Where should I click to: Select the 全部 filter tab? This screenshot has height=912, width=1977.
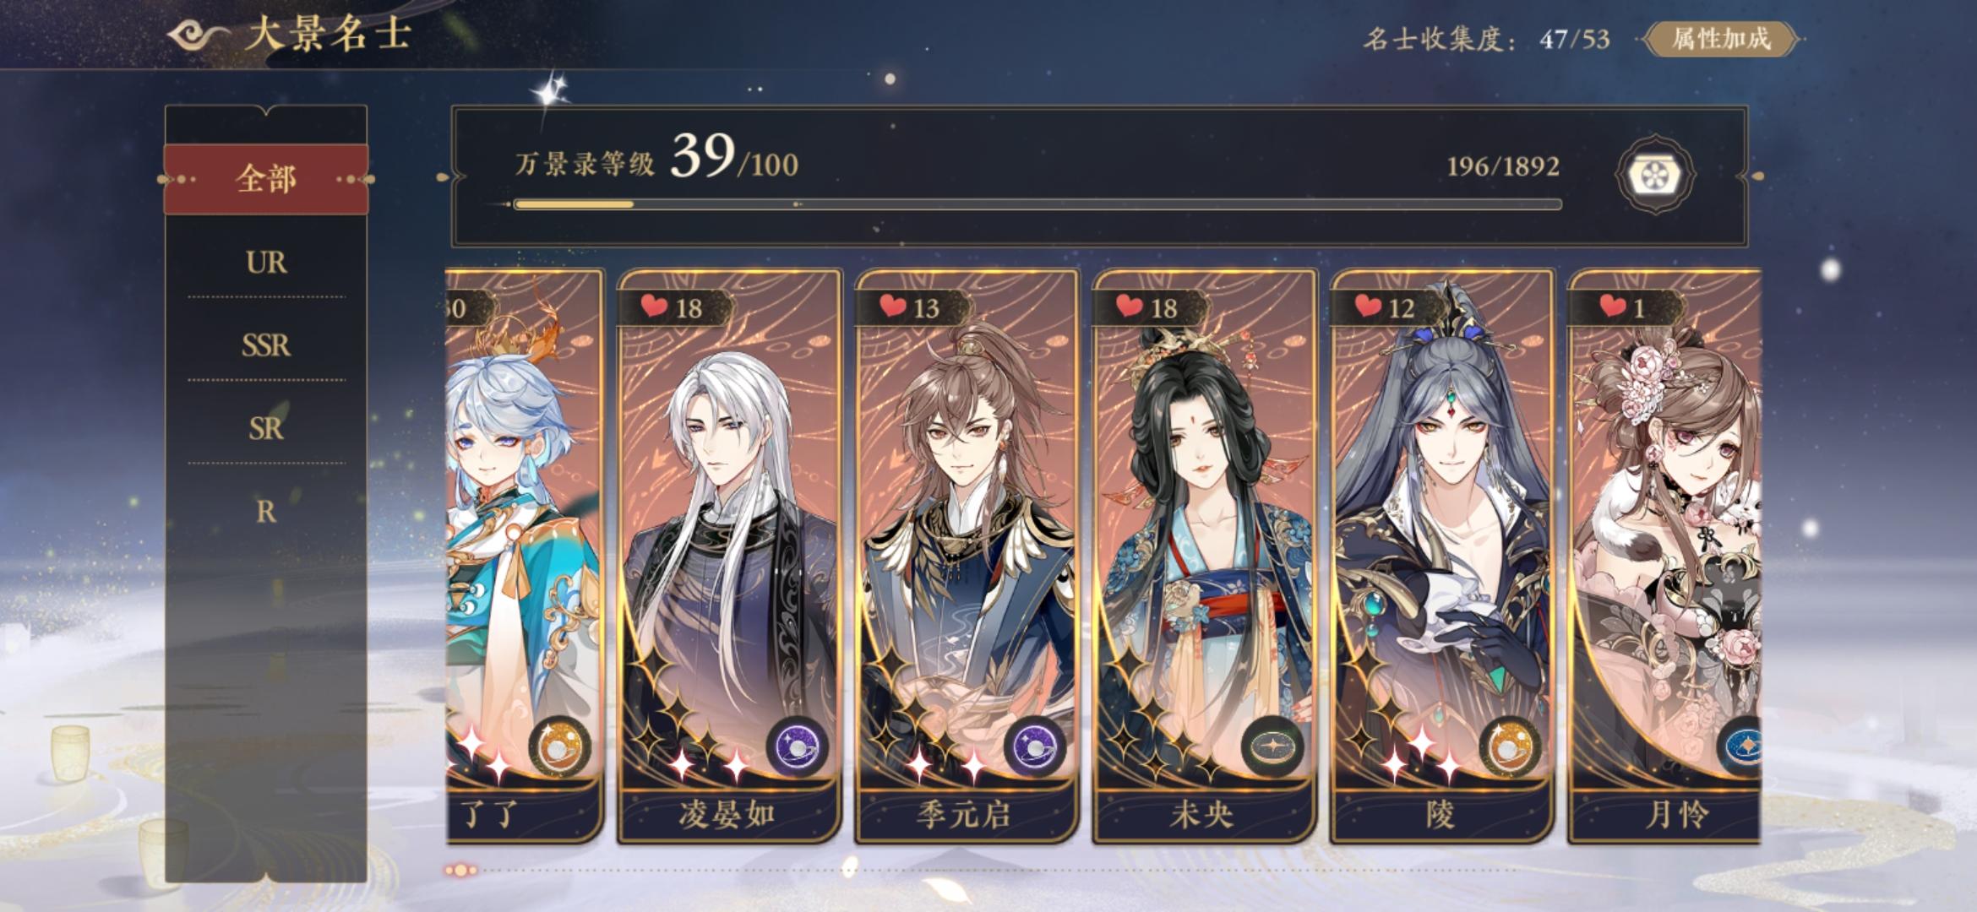coord(266,179)
